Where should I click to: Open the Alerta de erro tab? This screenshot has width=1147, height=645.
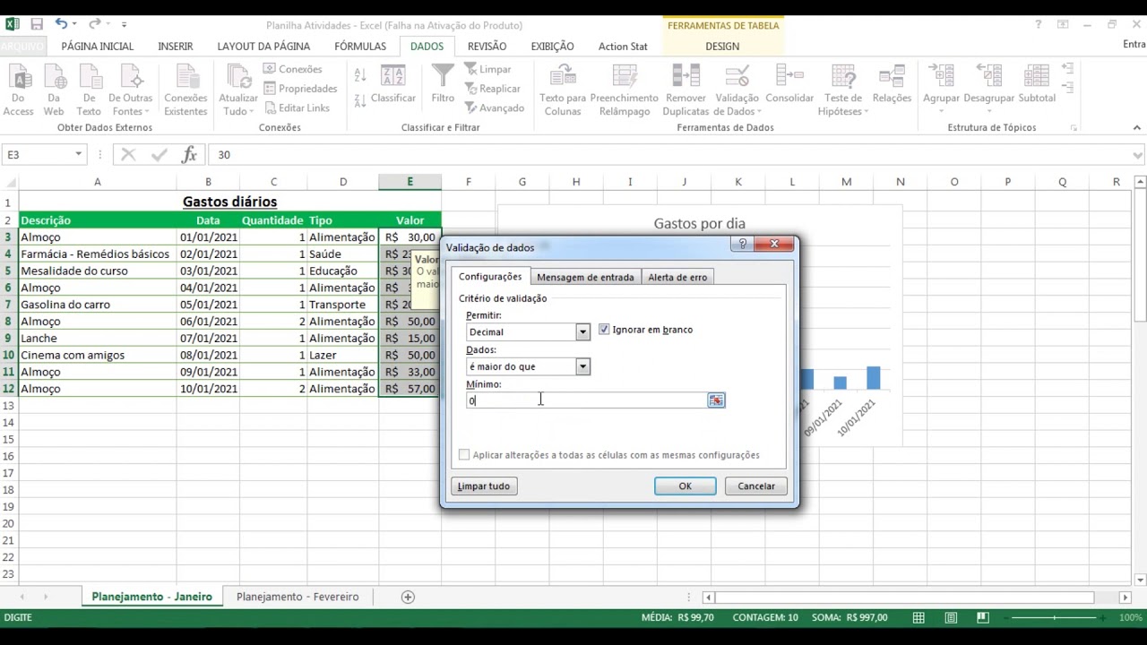click(x=677, y=277)
